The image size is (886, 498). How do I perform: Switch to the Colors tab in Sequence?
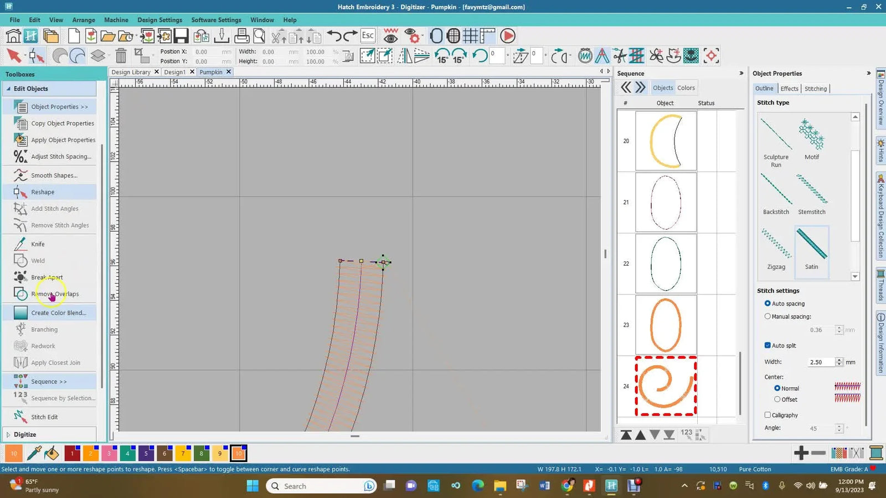686,87
